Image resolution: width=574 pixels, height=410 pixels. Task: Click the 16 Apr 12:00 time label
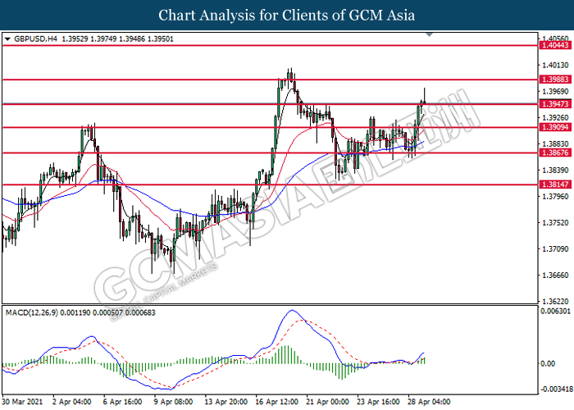[x=277, y=402]
